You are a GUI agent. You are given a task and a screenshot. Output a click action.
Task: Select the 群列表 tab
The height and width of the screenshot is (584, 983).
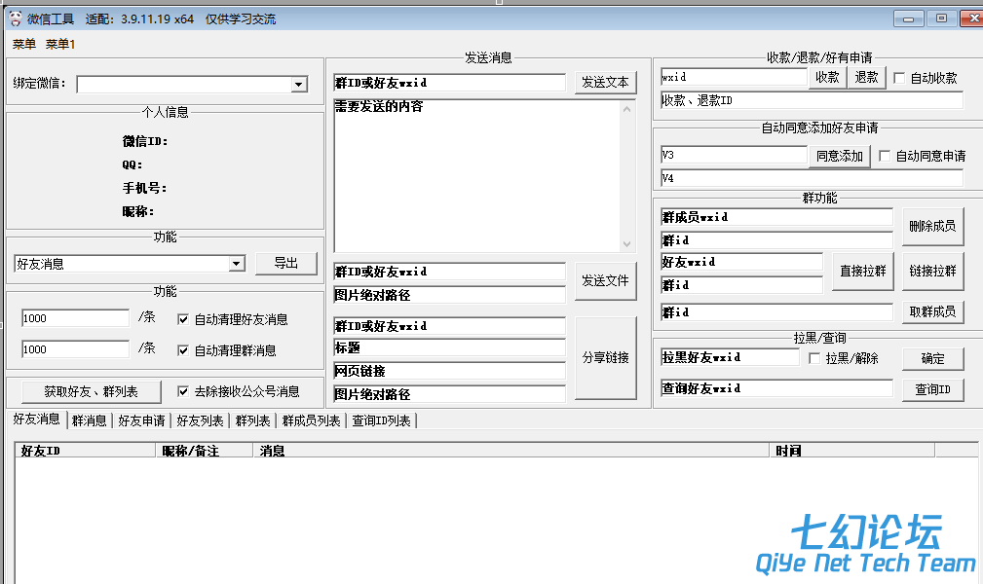click(x=252, y=420)
